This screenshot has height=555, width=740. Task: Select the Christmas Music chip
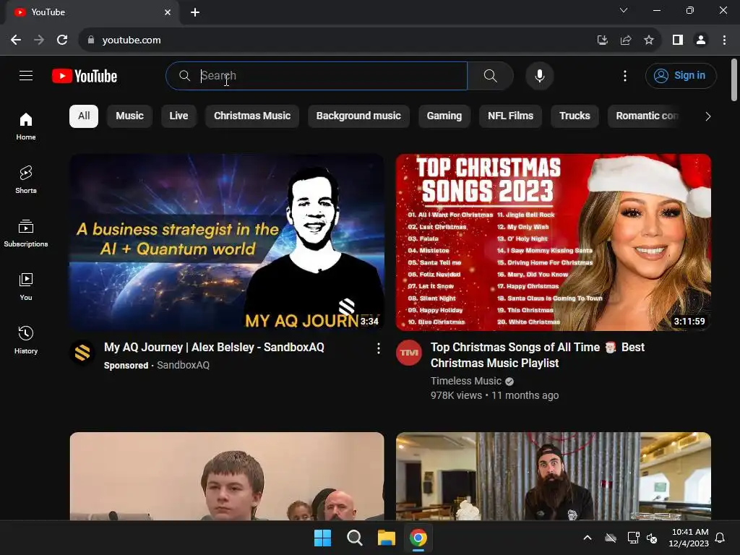coord(252,116)
